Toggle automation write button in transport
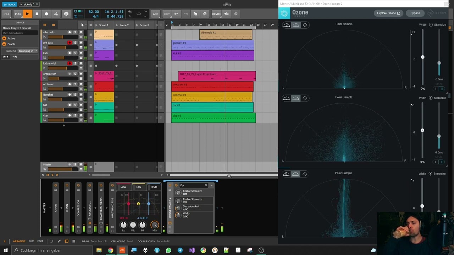 (56, 14)
